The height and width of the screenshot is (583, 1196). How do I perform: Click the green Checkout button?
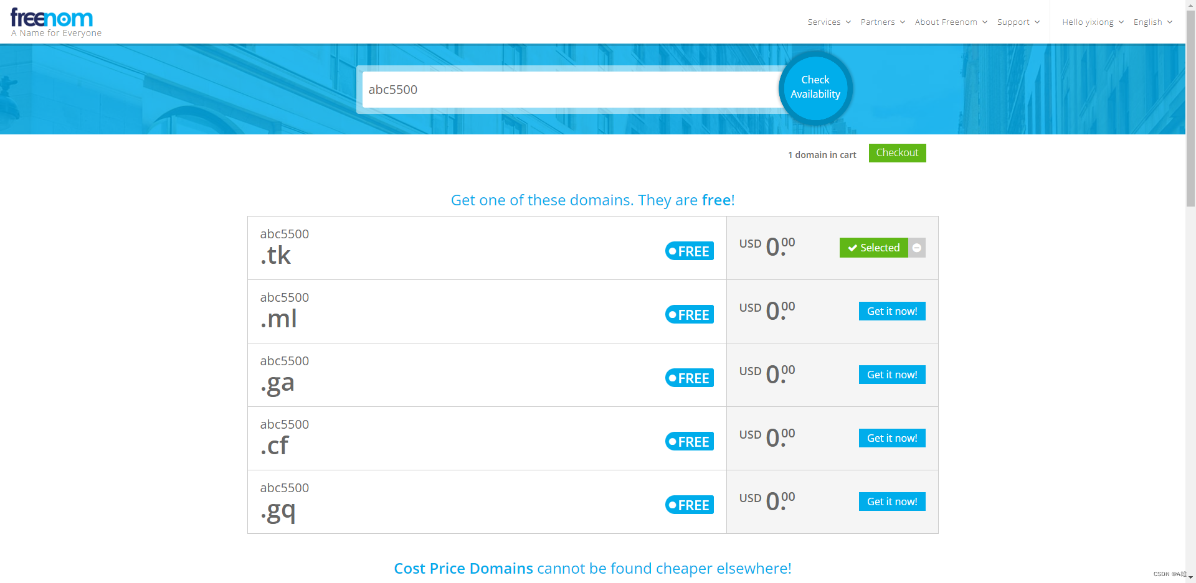(898, 153)
